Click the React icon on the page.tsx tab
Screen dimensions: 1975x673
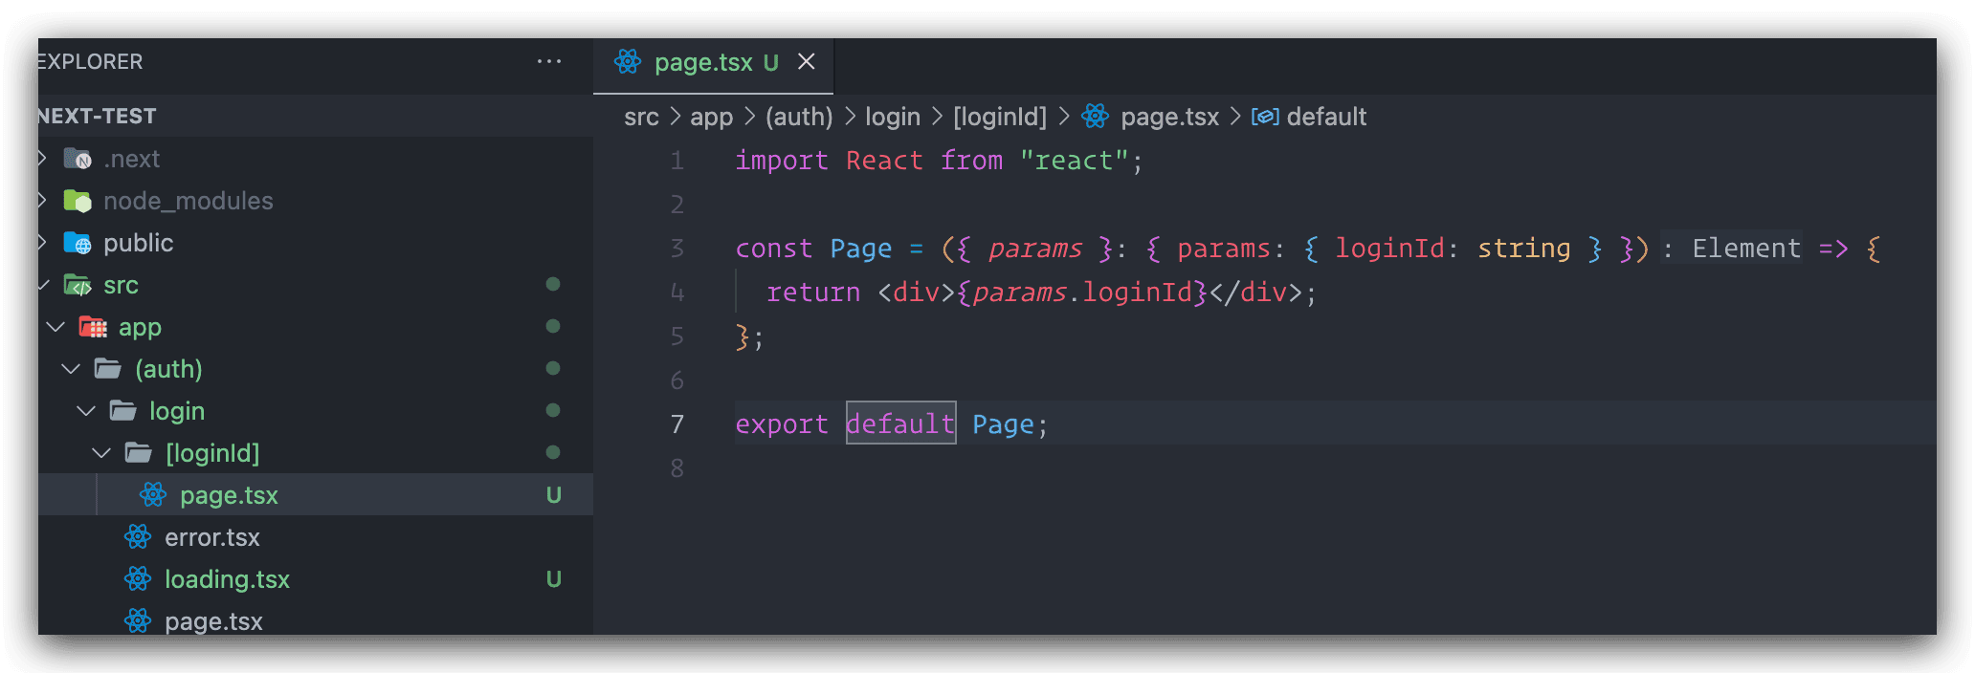(x=628, y=62)
